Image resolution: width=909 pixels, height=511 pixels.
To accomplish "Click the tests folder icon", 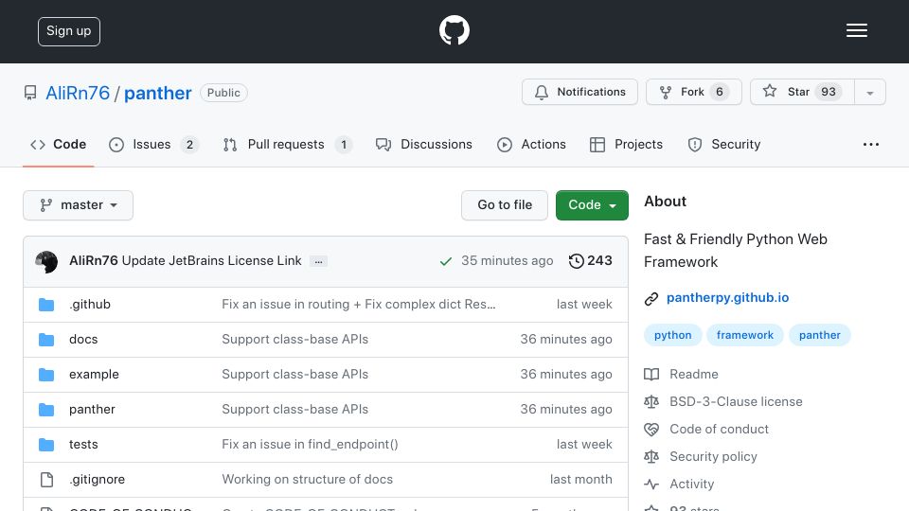I will tap(46, 445).
